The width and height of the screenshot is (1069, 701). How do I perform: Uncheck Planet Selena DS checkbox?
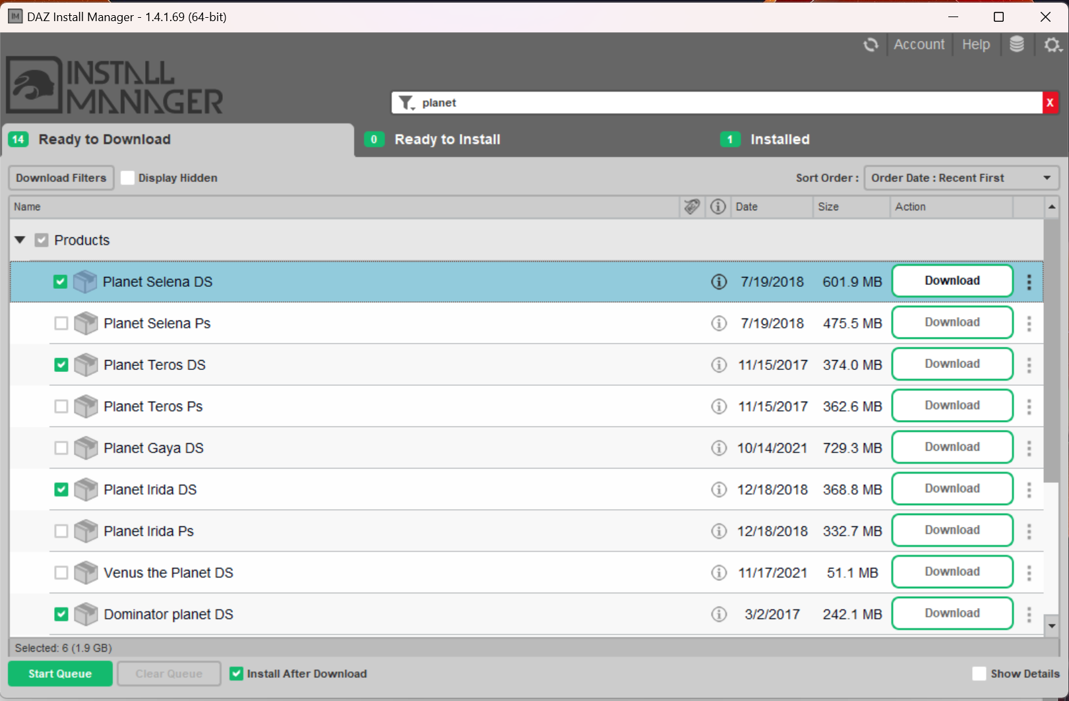pyautogui.click(x=61, y=282)
